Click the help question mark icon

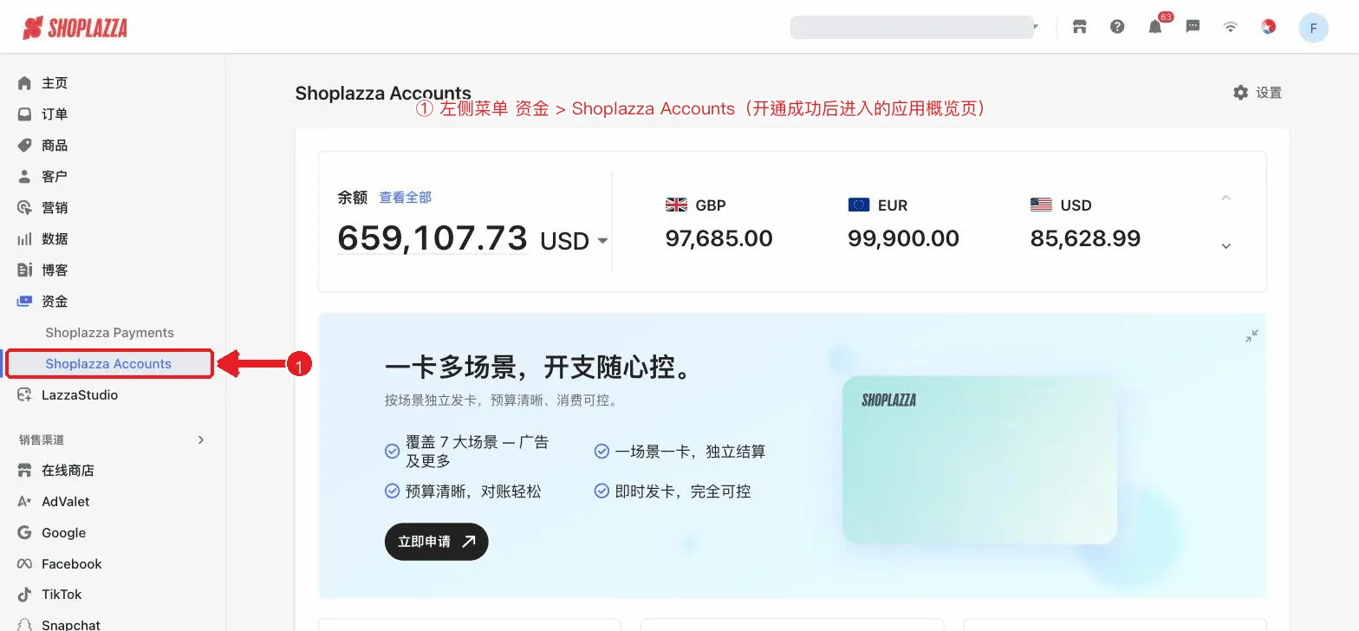pyautogui.click(x=1117, y=27)
